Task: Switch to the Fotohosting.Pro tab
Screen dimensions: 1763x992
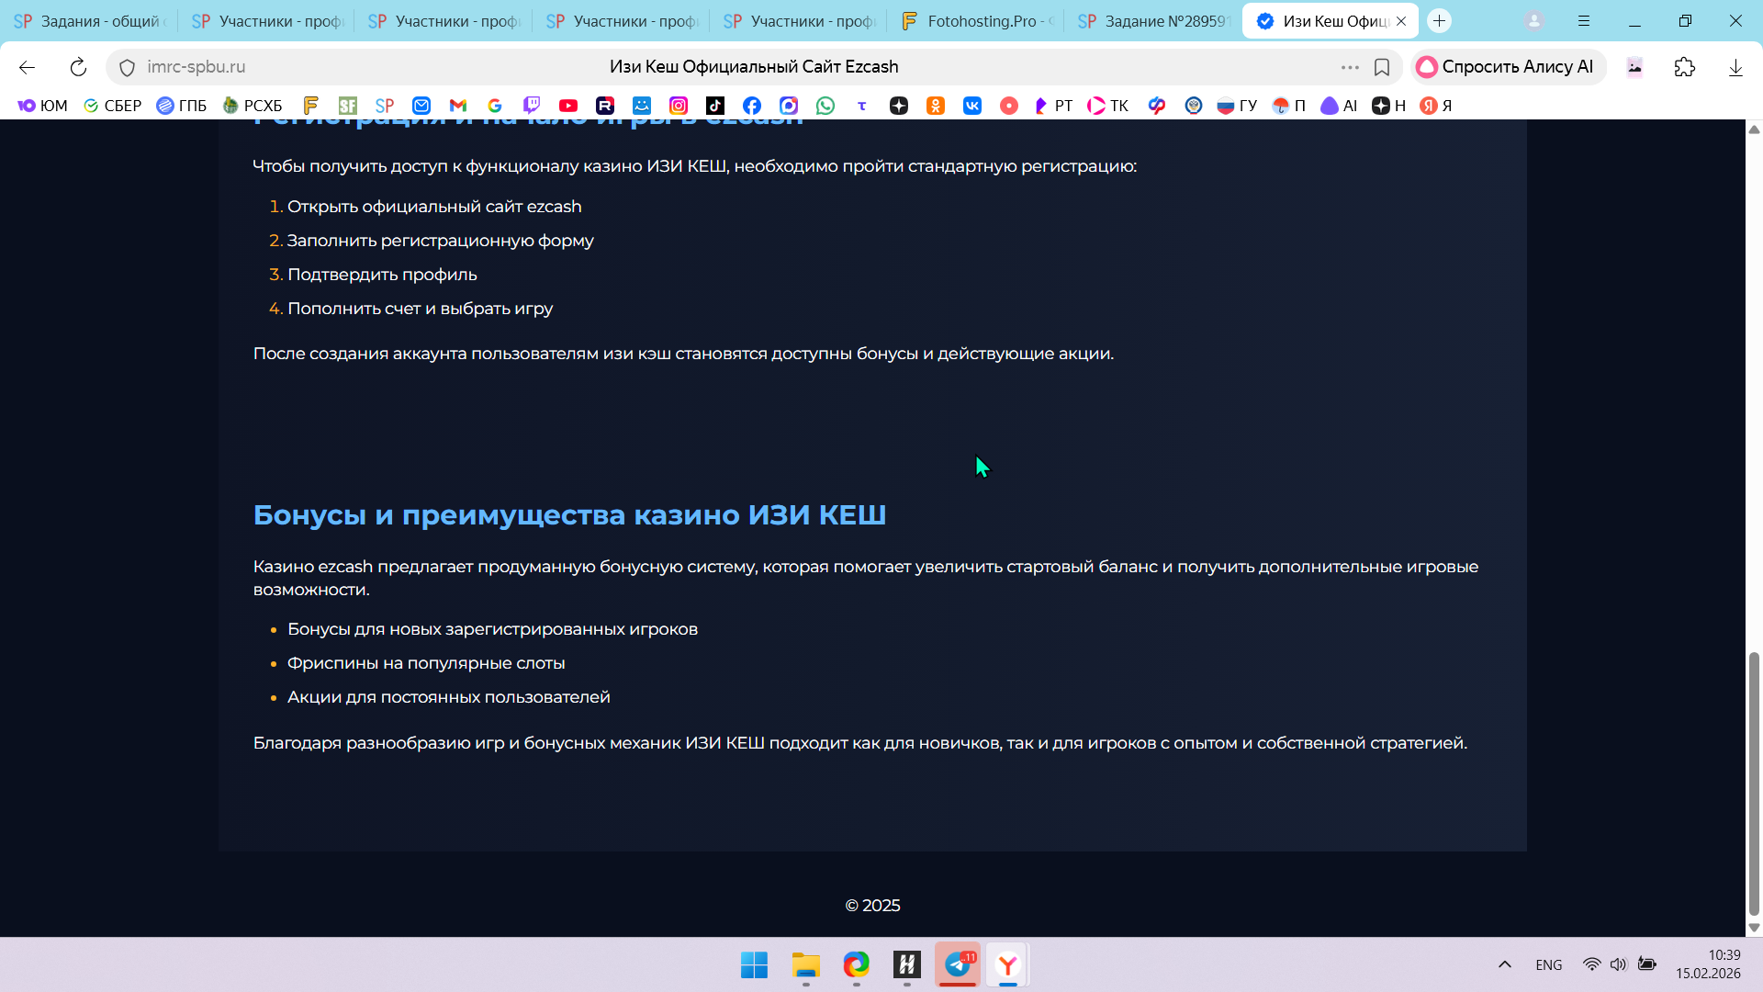Action: tap(977, 21)
